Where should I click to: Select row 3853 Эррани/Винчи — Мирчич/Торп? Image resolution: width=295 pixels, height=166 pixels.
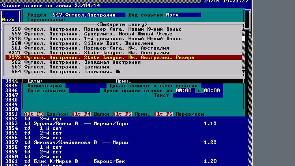click(125, 124)
